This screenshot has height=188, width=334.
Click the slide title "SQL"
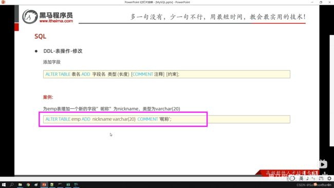tap(40, 36)
